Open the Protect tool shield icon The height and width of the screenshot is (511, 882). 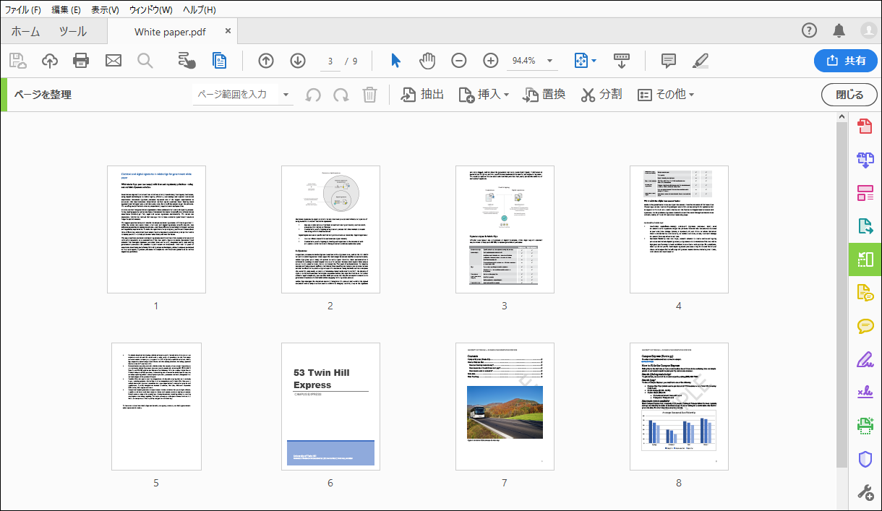tap(865, 458)
